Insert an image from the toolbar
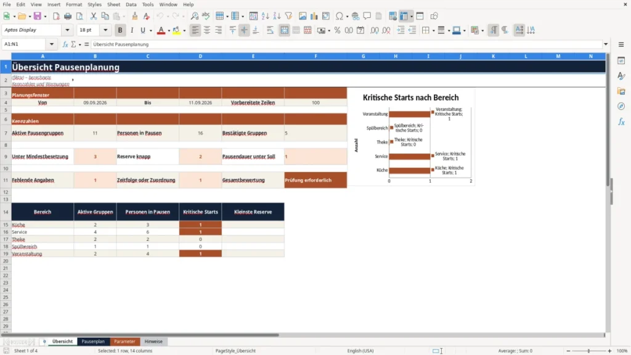 point(303,16)
